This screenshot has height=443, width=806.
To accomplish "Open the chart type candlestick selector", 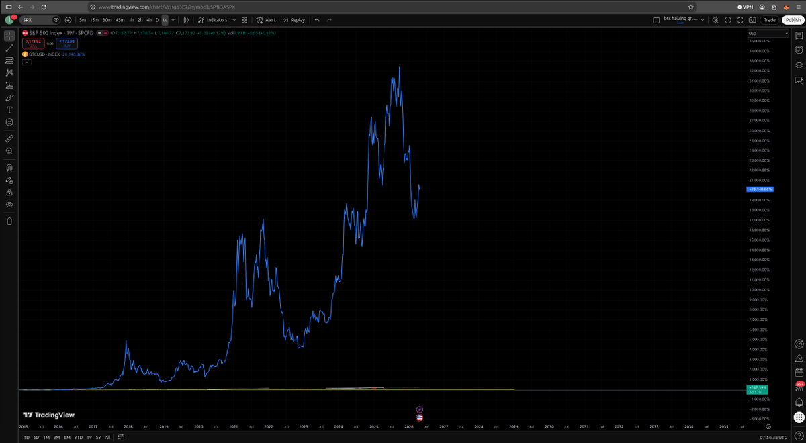I will point(185,20).
